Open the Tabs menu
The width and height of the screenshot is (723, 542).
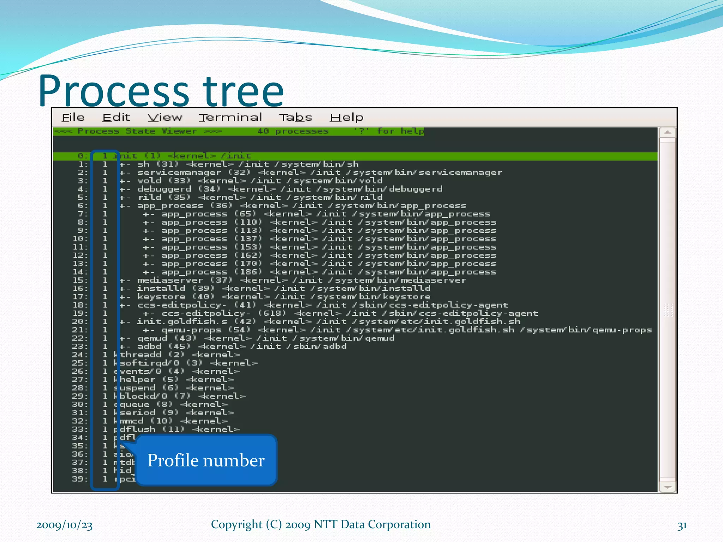[295, 118]
